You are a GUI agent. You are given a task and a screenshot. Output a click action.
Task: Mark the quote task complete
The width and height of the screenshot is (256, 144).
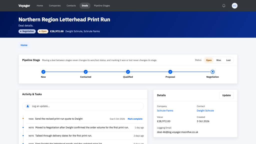(x=135, y=119)
